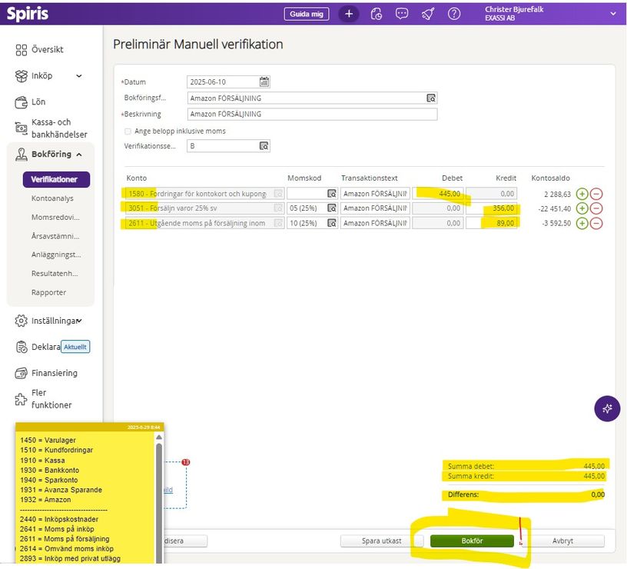Open lookup icon for Verifikationsserie field
Screen dimensions: 627x569
tap(264, 146)
